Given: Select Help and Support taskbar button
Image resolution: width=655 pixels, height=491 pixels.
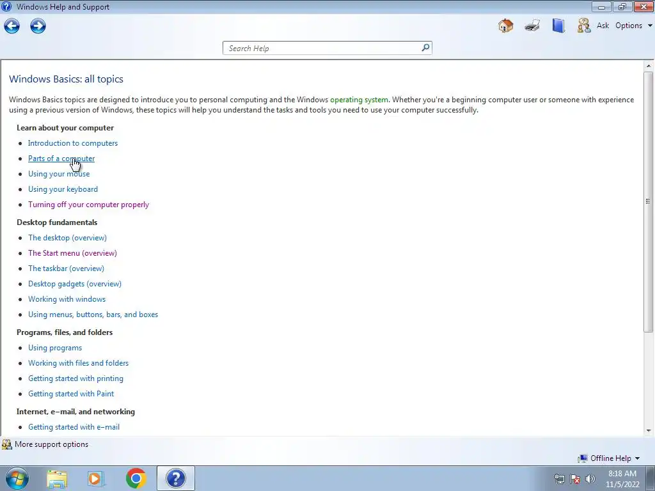Looking at the screenshot, I should [175, 478].
